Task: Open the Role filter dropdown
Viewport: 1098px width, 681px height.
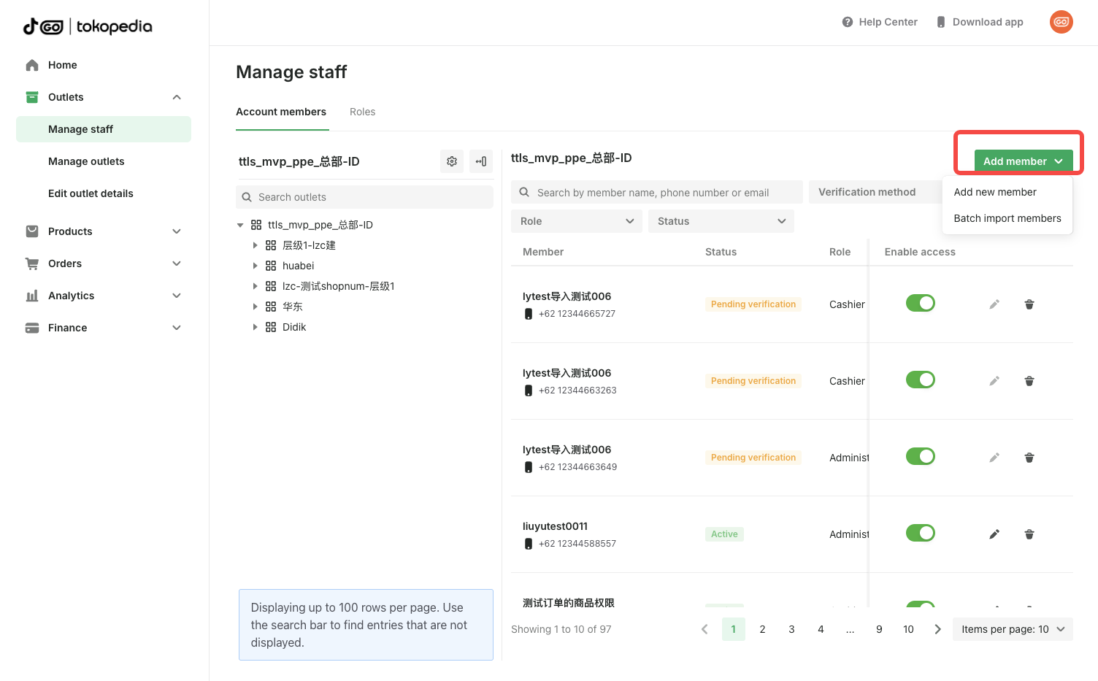Action: [576, 221]
